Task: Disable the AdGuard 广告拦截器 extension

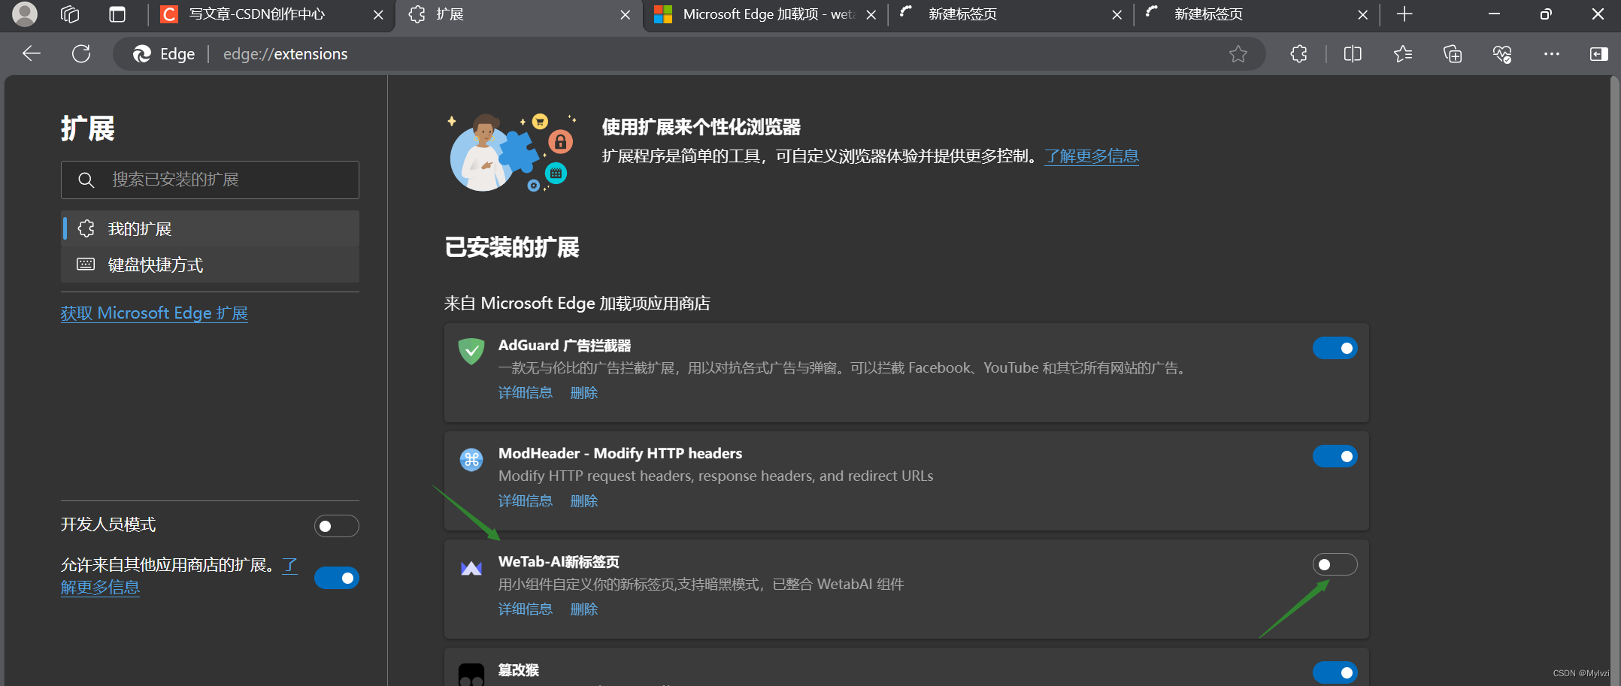Action: (1335, 348)
